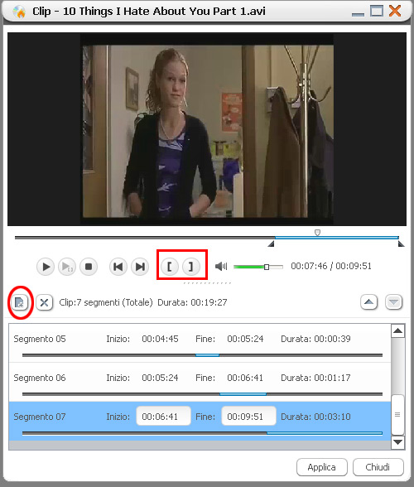Close the dialog with Chiudi button
The height and width of the screenshot is (487, 414).
378,467
